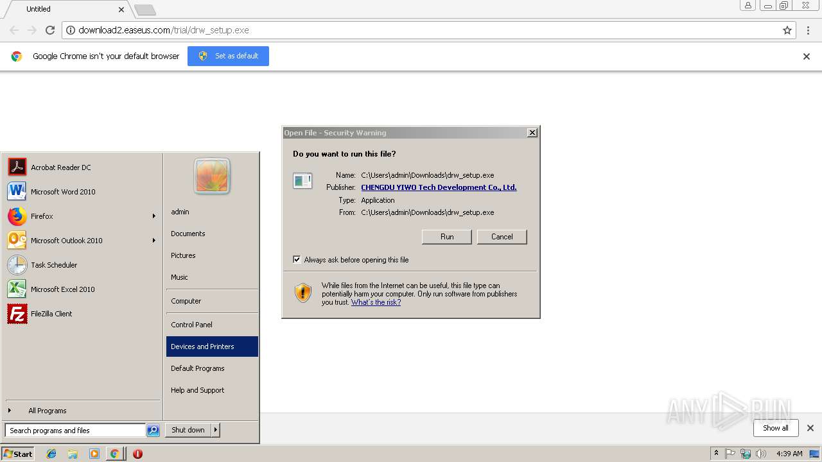The image size is (822, 462).
Task: Open Acrobat Reader DC from Start menu
Action: point(81,167)
